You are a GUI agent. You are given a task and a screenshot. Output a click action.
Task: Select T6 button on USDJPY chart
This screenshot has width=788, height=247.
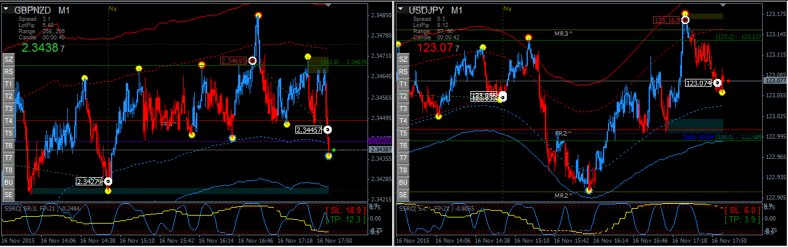[403, 145]
